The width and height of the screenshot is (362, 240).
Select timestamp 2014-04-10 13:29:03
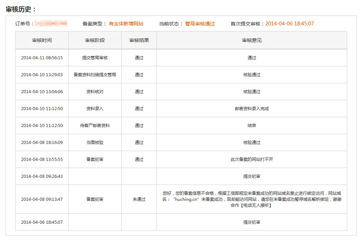[42, 75]
